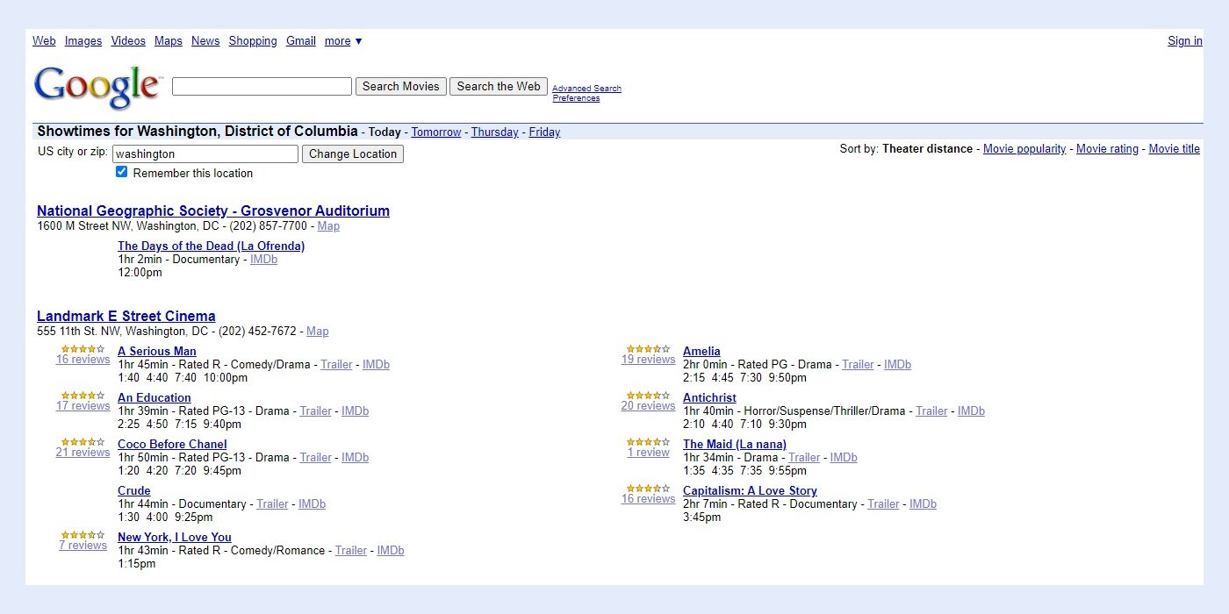This screenshot has height=614, width=1229.
Task: Open Crude movie title
Action: click(134, 491)
